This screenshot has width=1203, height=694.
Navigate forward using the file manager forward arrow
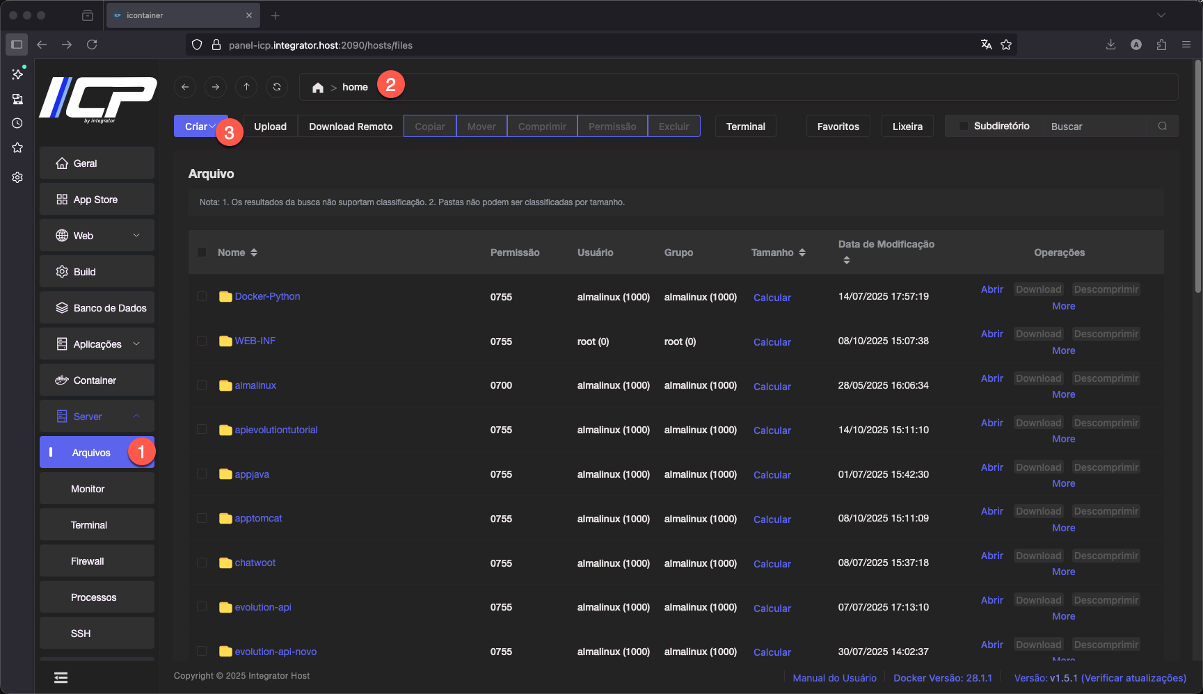216,87
